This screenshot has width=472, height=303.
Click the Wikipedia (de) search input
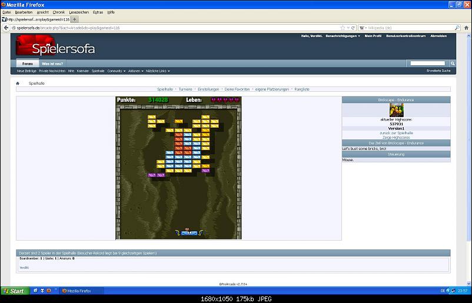click(x=410, y=28)
